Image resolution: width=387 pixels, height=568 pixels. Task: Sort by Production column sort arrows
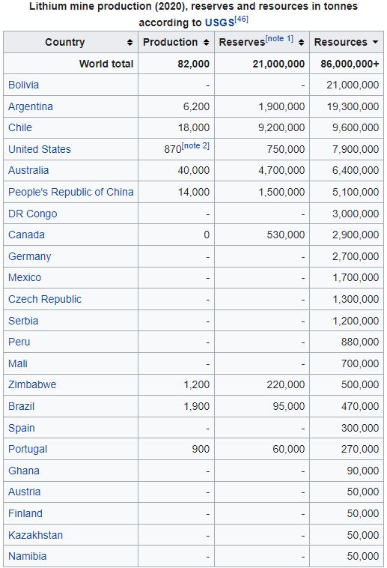pos(207,43)
